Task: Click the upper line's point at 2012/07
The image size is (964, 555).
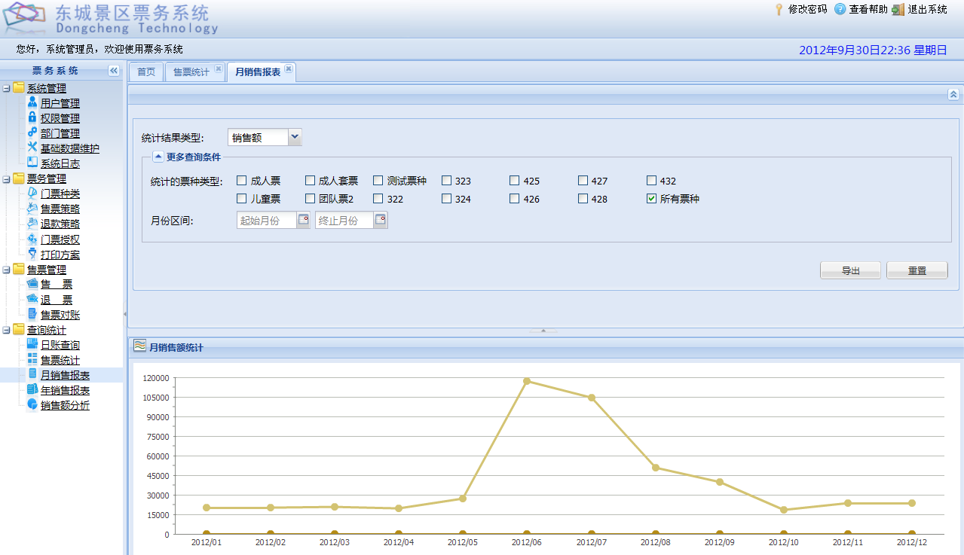Action: pyautogui.click(x=592, y=398)
